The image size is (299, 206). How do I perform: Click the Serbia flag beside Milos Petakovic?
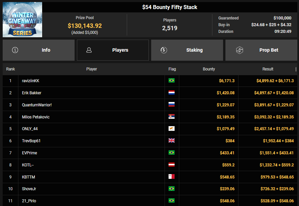click(x=172, y=117)
